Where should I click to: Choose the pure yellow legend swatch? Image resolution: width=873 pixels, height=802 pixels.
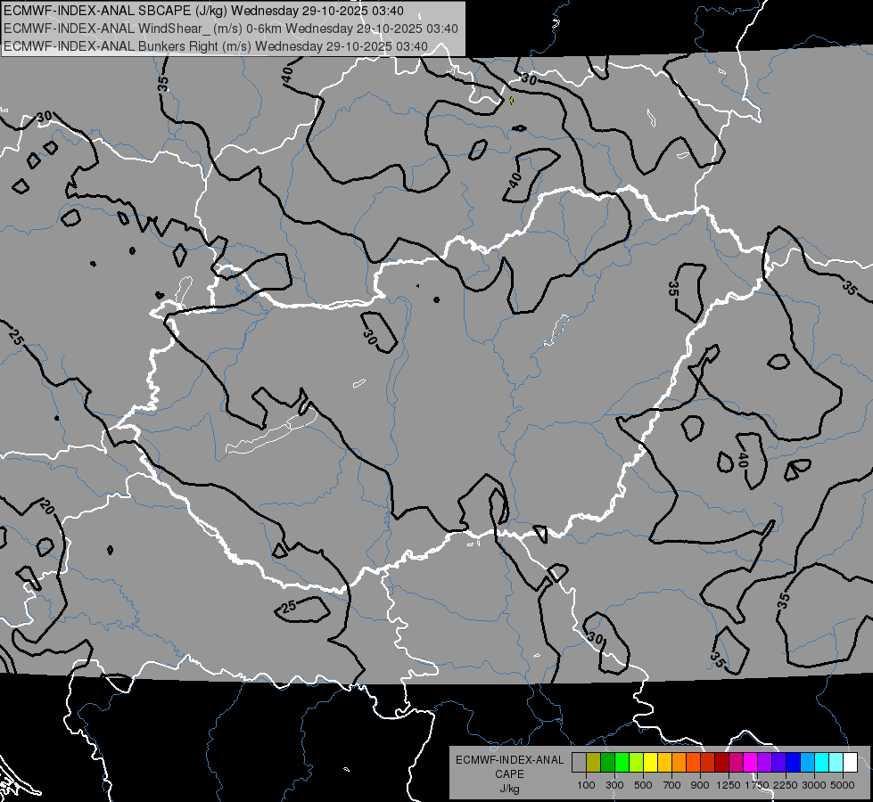pyautogui.click(x=650, y=762)
